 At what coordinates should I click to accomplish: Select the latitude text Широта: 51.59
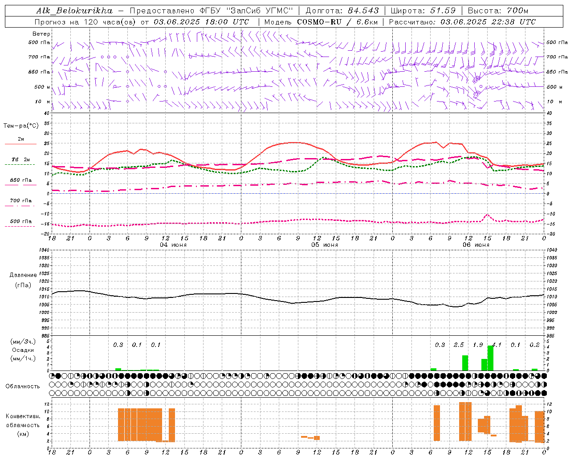coord(423,10)
